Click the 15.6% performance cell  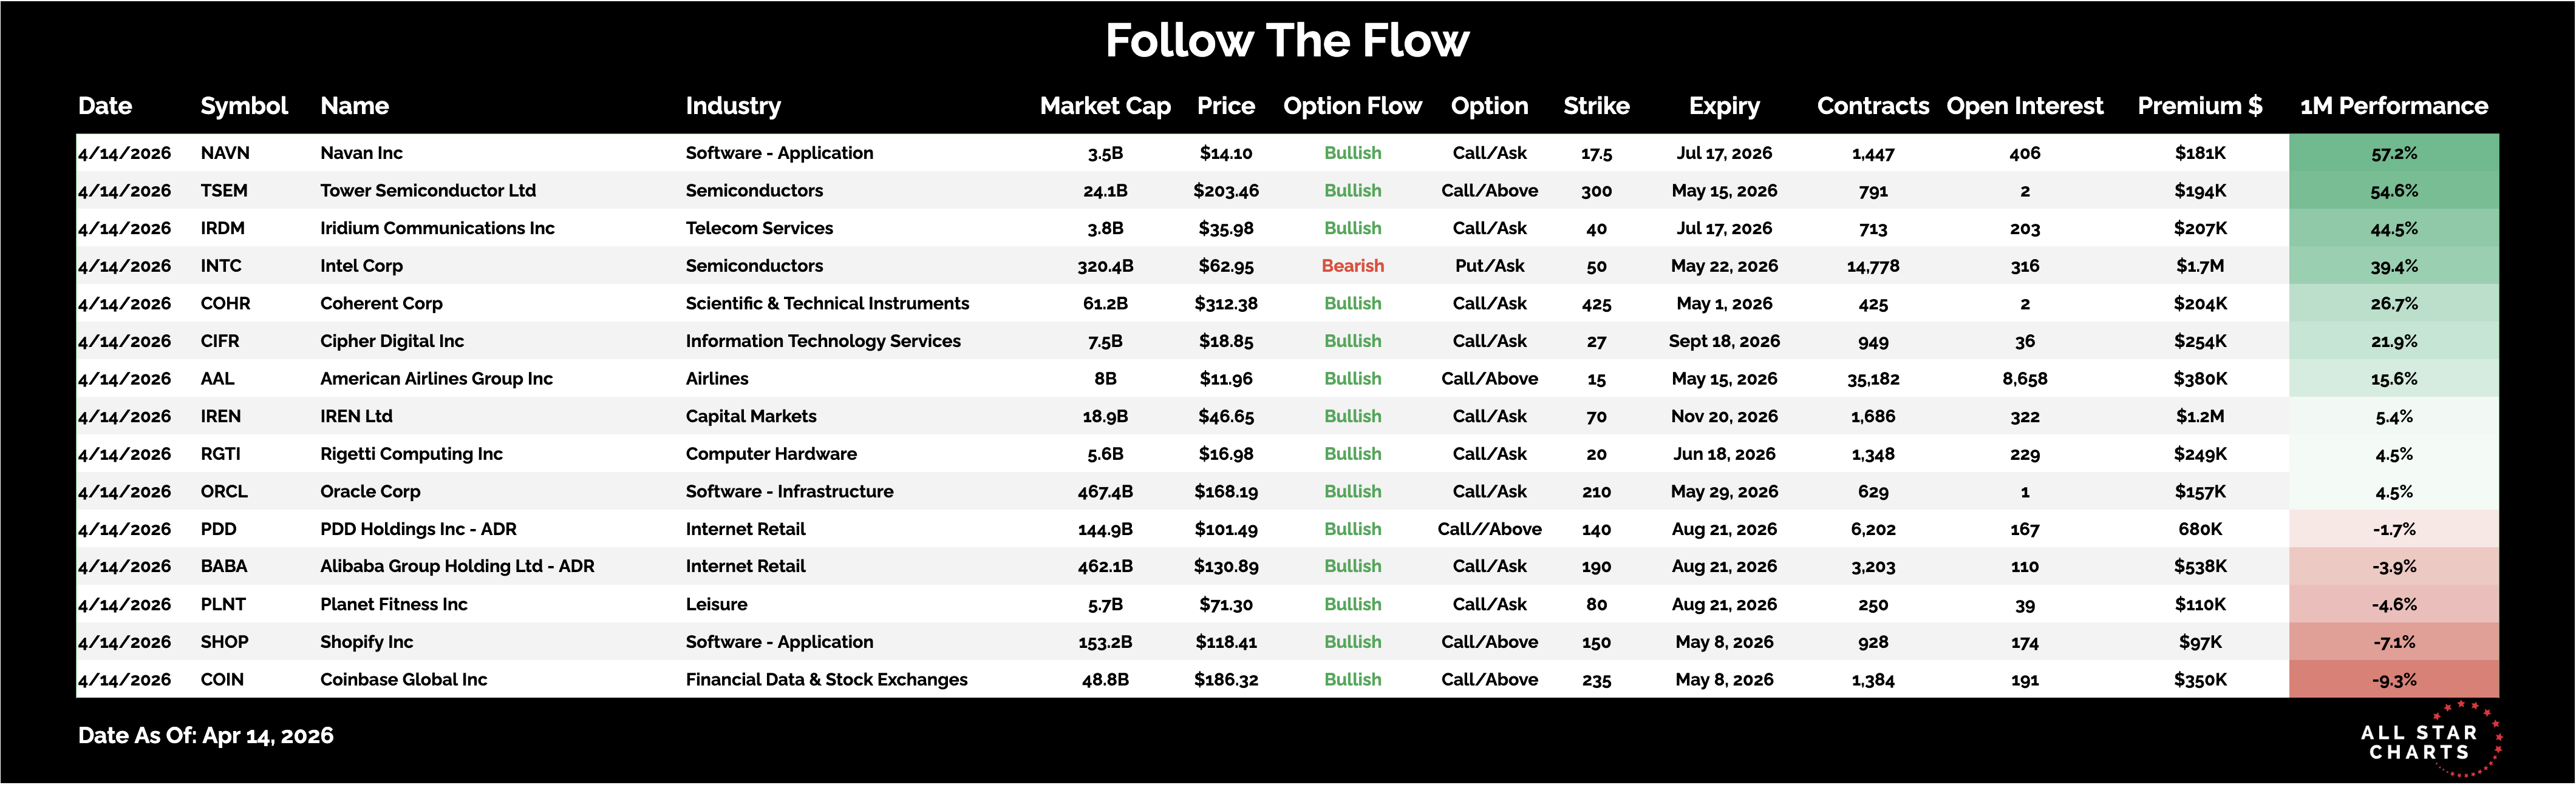[x=2393, y=379]
